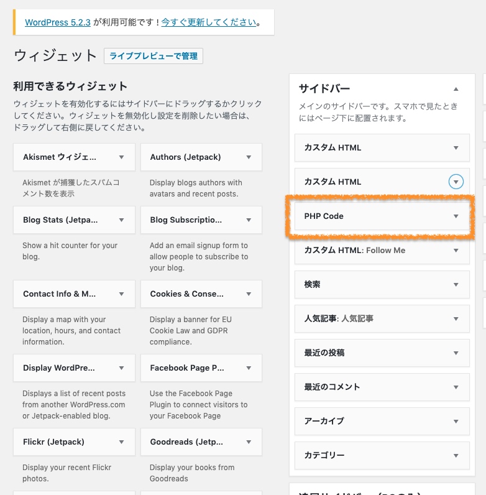Expand the 検索 widget arrow

tap(456, 285)
